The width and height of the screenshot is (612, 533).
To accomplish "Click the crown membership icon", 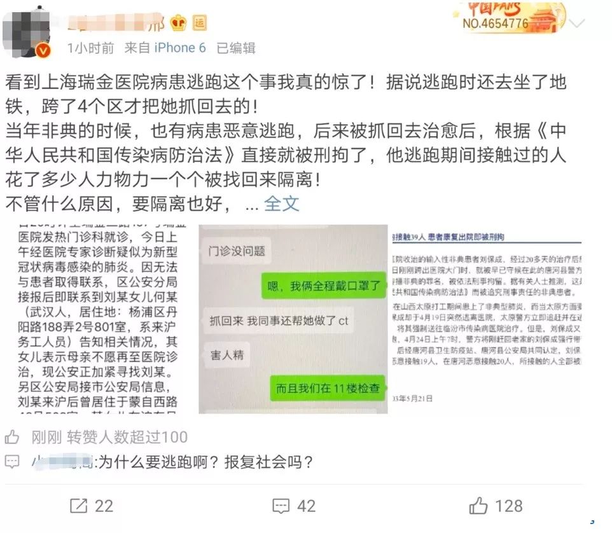I will tap(178, 23).
